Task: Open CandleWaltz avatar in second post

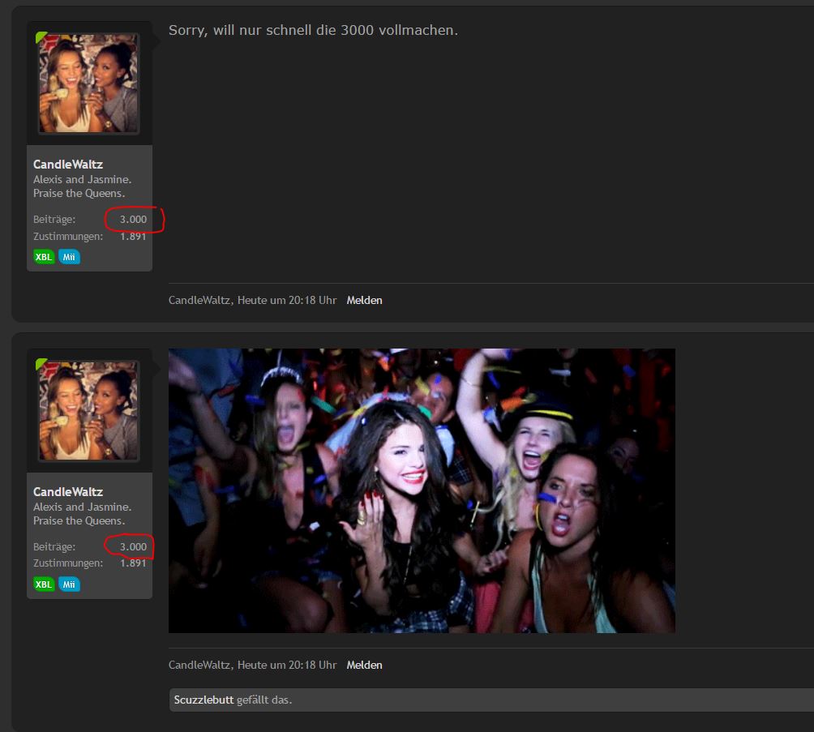Action: point(89,411)
